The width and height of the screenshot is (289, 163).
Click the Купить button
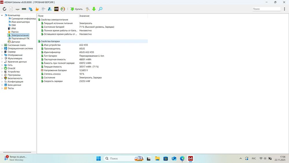click(x=77, y=9)
